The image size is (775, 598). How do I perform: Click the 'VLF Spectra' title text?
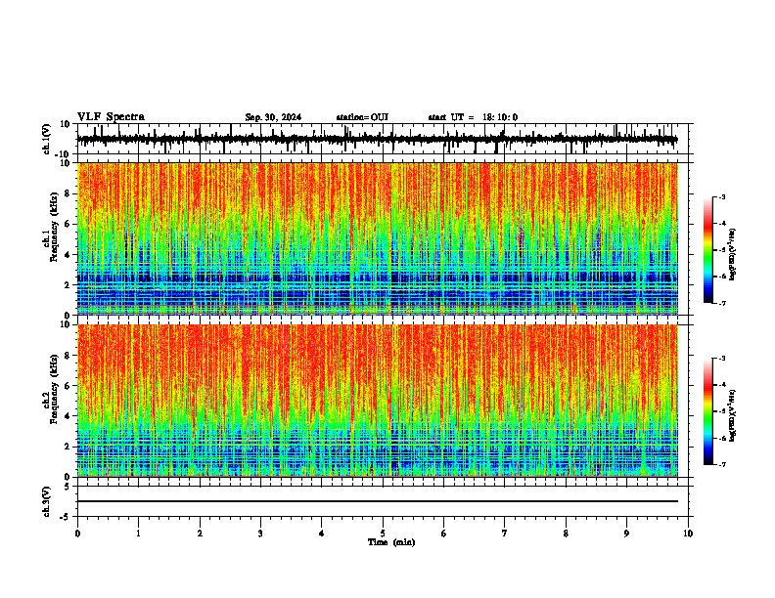pos(111,116)
